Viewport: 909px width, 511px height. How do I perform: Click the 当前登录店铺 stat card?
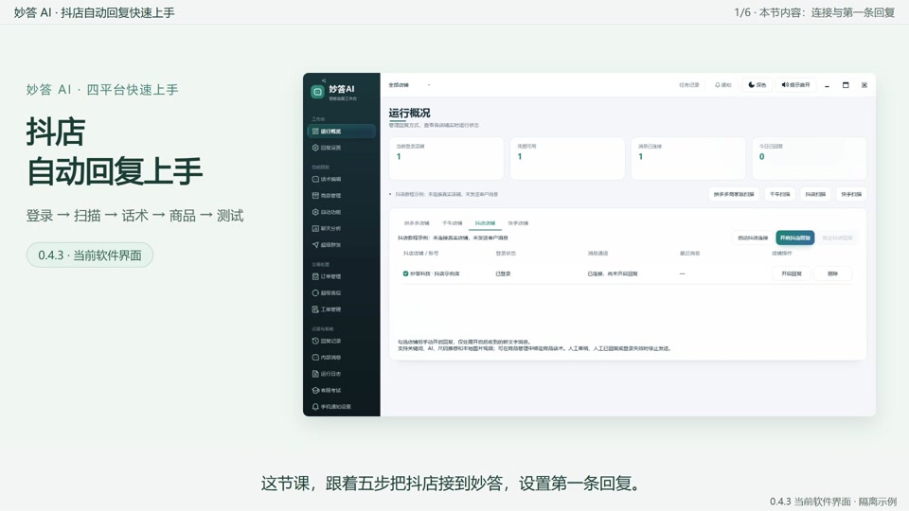[x=446, y=158]
